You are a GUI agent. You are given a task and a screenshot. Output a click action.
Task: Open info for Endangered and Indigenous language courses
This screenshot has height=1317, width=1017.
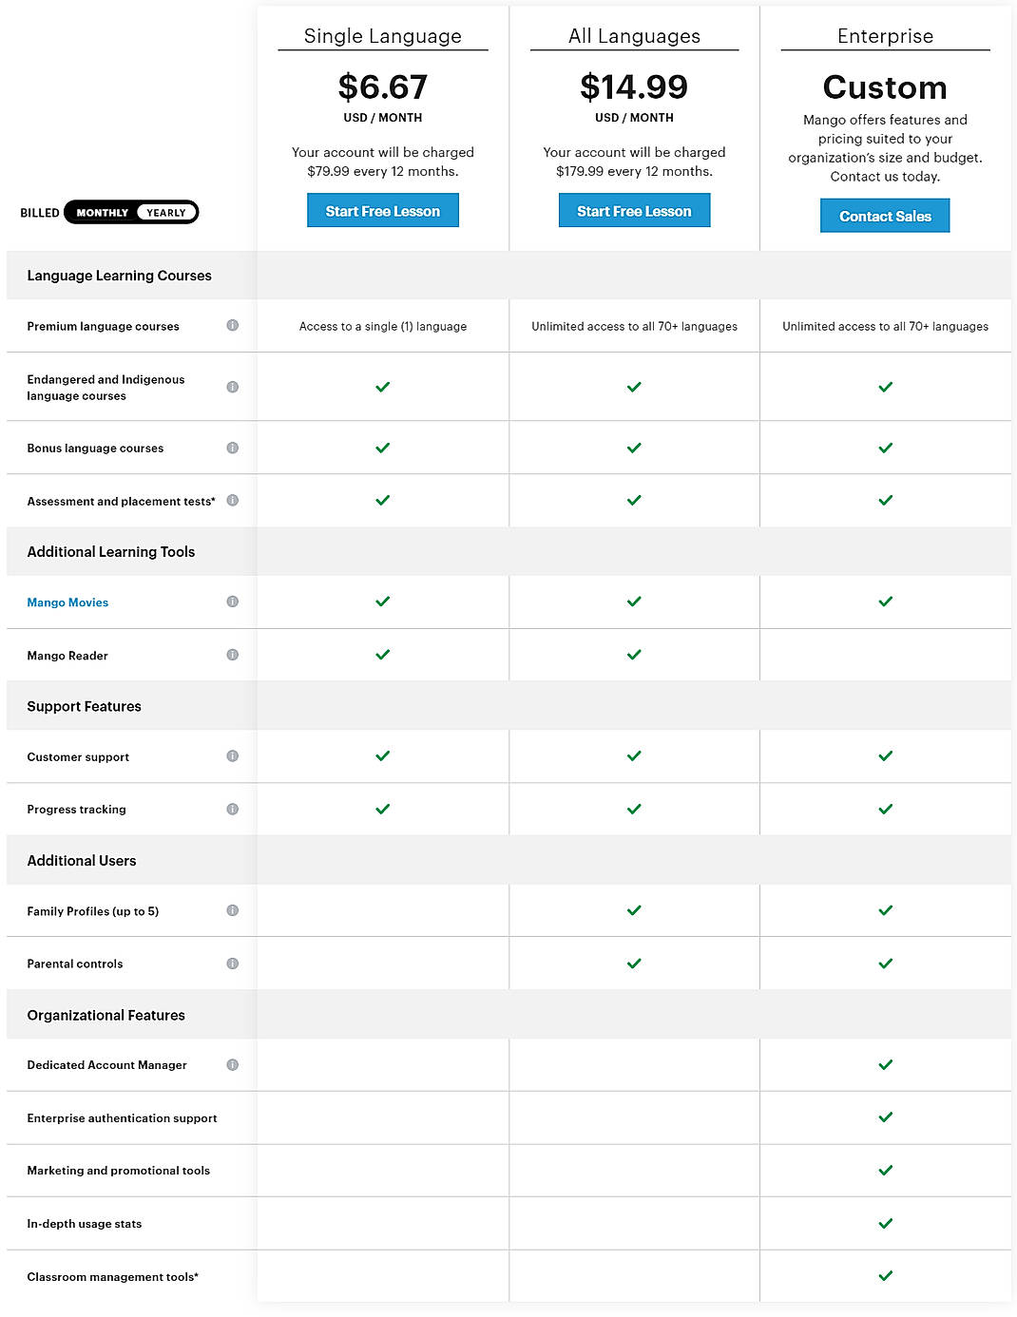[x=233, y=387]
